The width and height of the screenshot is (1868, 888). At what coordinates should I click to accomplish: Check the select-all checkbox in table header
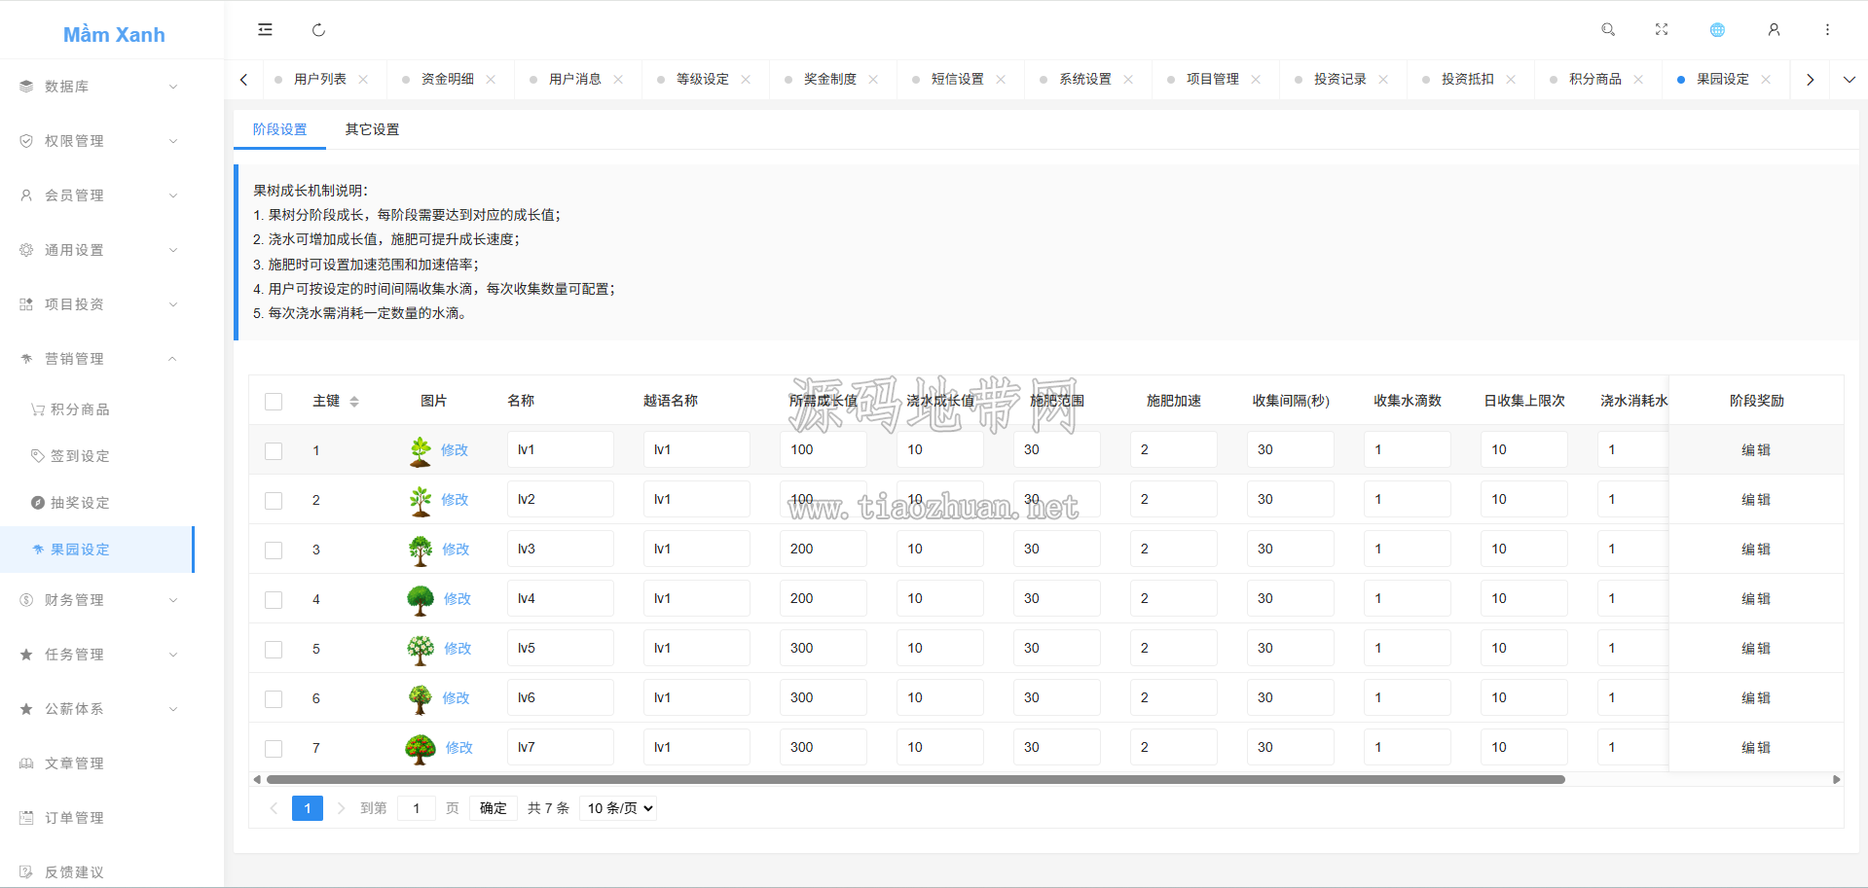point(274,402)
